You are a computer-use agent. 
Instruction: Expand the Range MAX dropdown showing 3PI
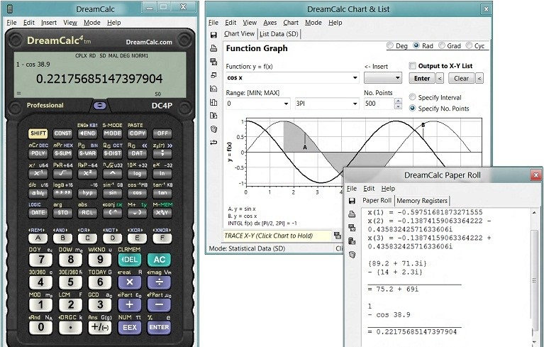pyautogui.click(x=355, y=104)
